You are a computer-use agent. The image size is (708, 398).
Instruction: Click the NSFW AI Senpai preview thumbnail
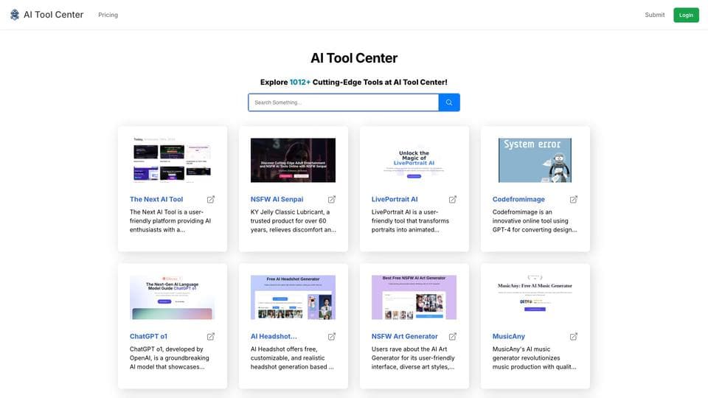pos(293,160)
